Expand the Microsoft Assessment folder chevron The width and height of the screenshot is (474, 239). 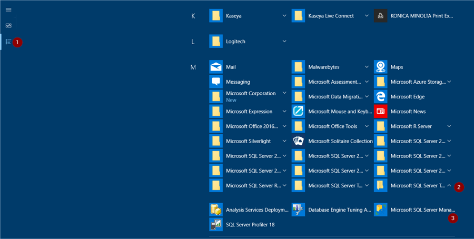pyautogui.click(x=367, y=82)
